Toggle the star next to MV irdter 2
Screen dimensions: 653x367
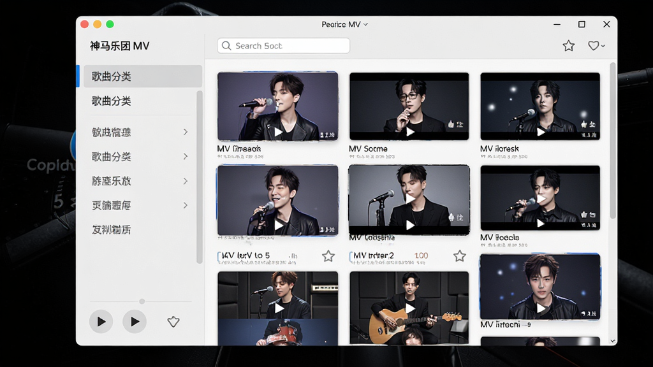pos(459,256)
